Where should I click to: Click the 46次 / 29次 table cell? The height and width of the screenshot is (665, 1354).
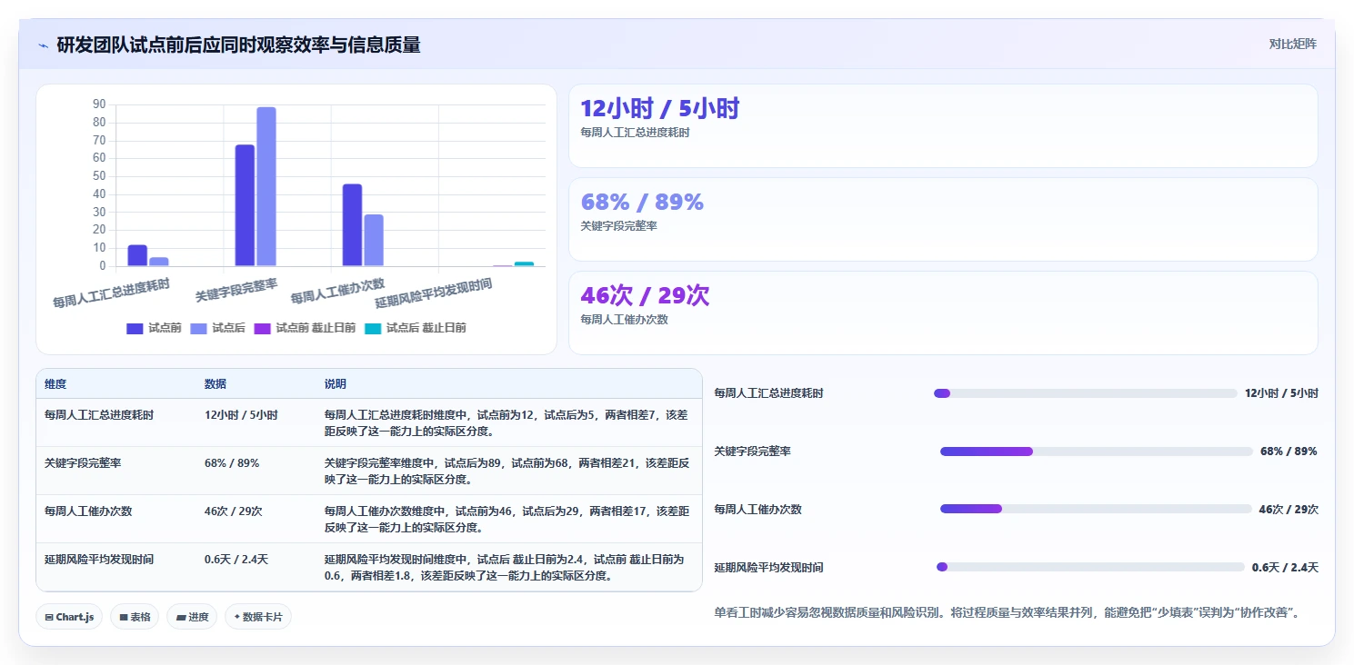tap(234, 511)
